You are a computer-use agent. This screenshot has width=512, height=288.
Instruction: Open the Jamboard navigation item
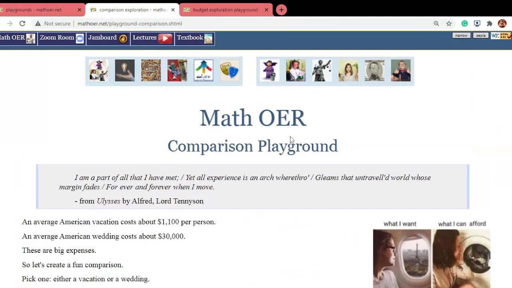click(108, 38)
